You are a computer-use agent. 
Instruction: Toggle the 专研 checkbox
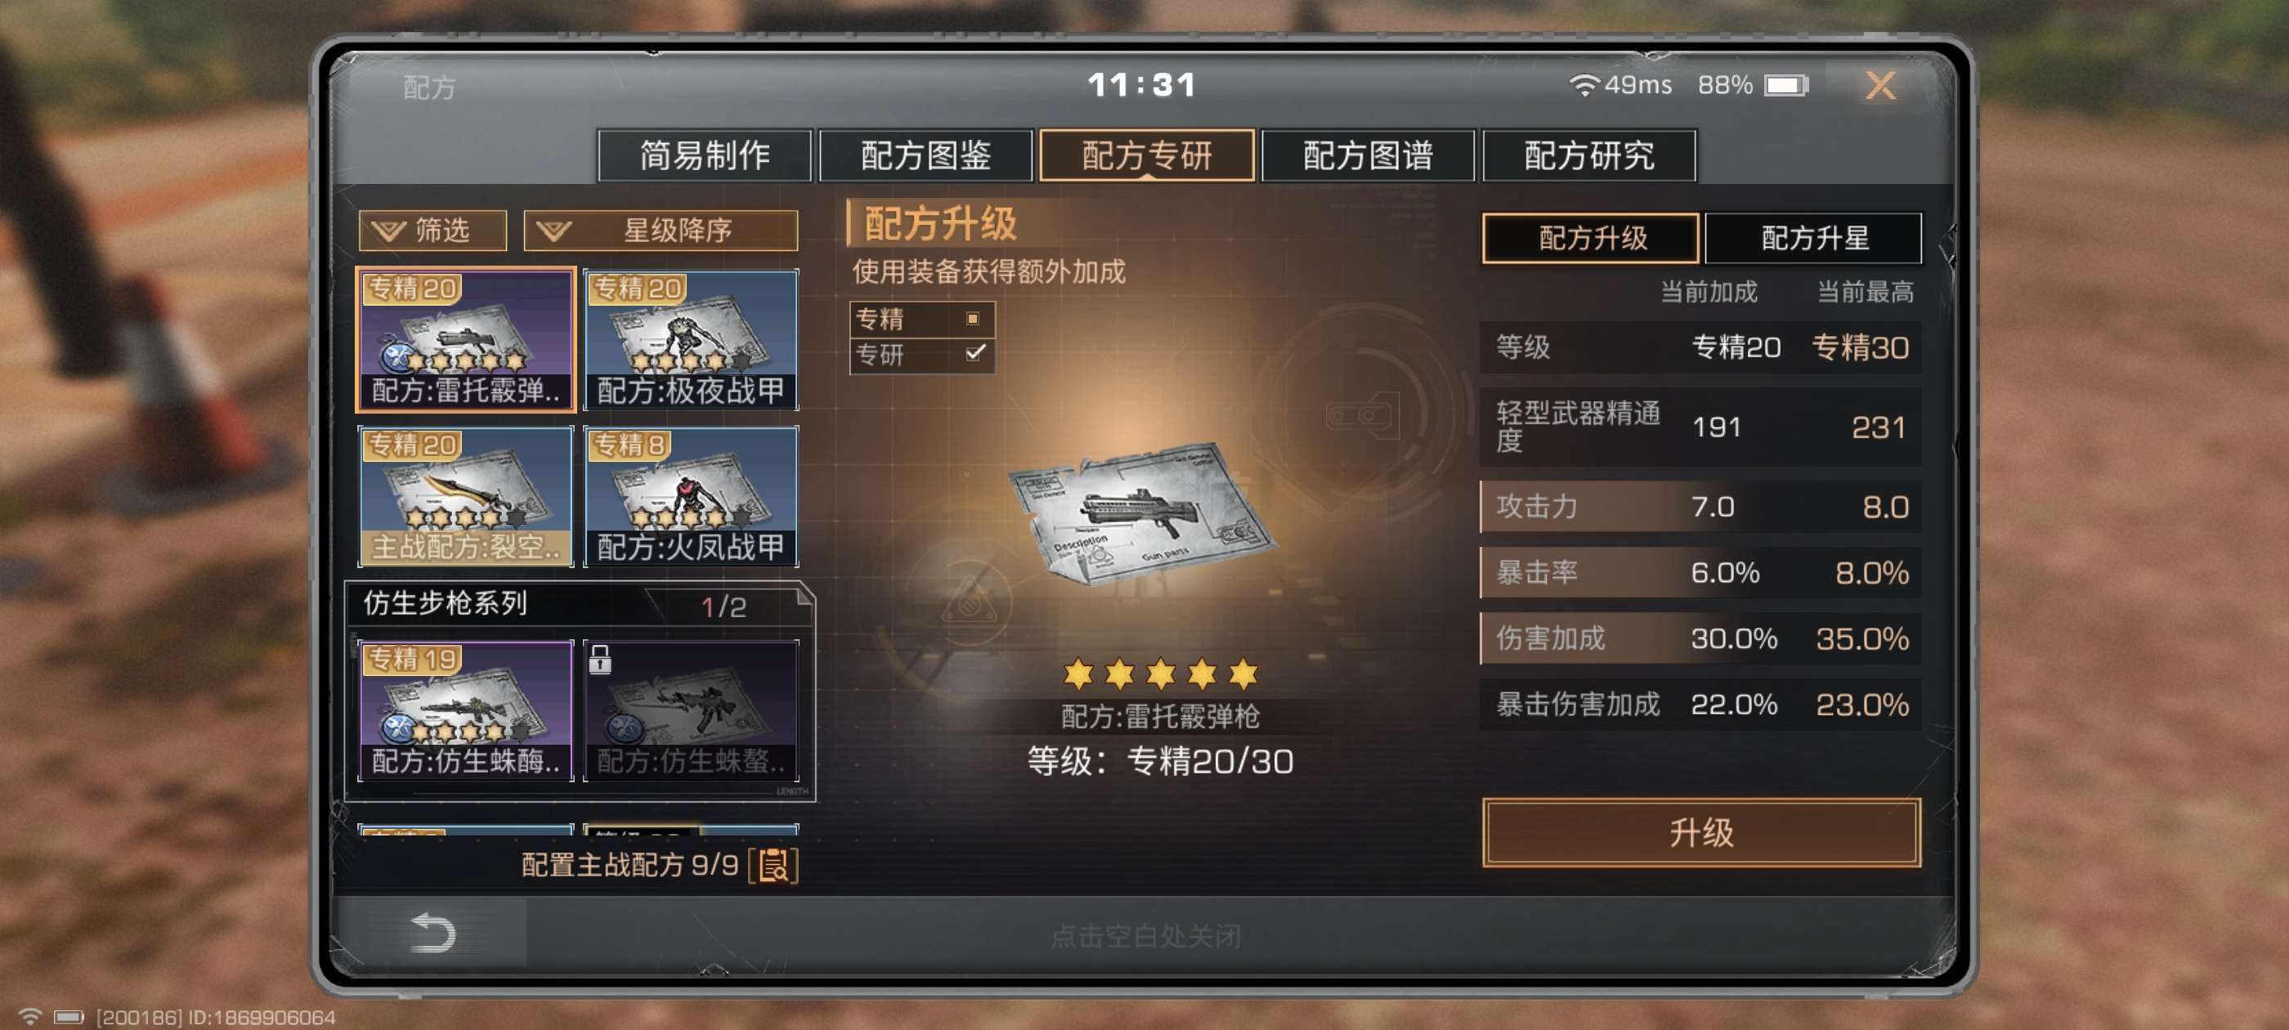coord(974,353)
